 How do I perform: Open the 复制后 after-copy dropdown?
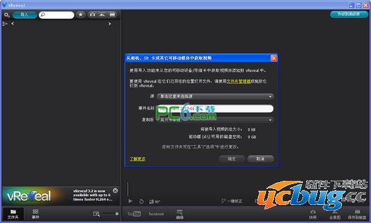coord(215,120)
